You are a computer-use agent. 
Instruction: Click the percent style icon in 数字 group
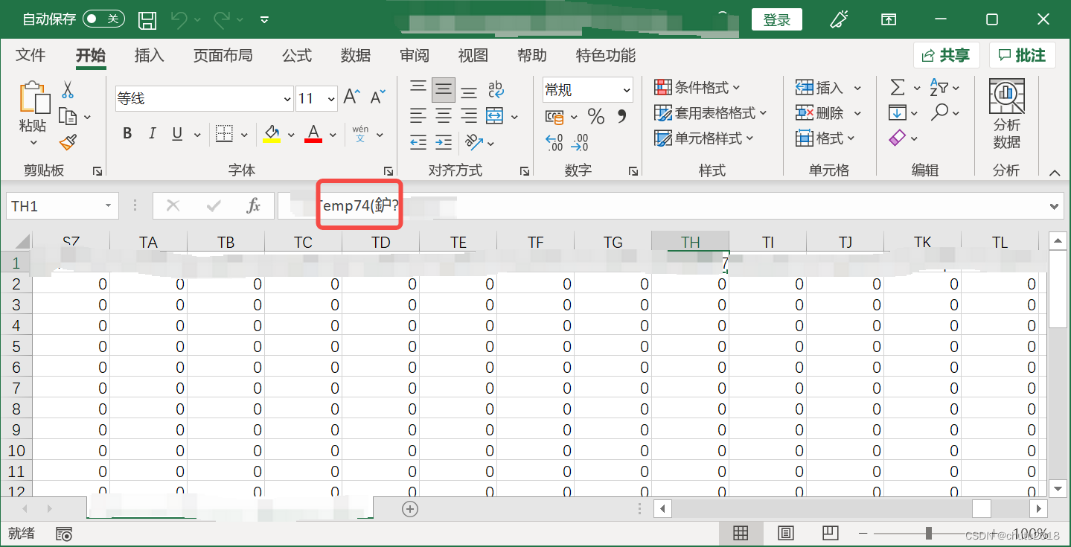[x=595, y=116]
